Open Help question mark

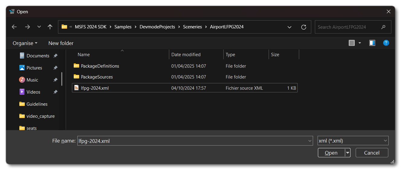[x=386, y=43]
